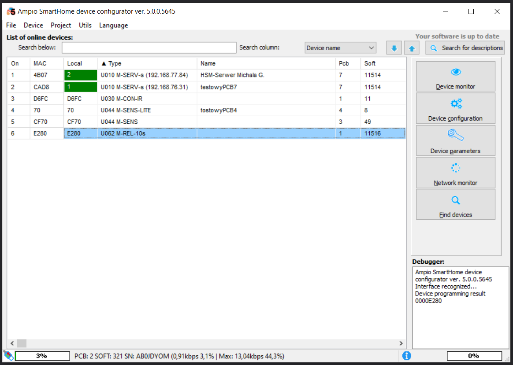
Task: Select green Local cell with value 2
Action: pyautogui.click(x=81, y=75)
